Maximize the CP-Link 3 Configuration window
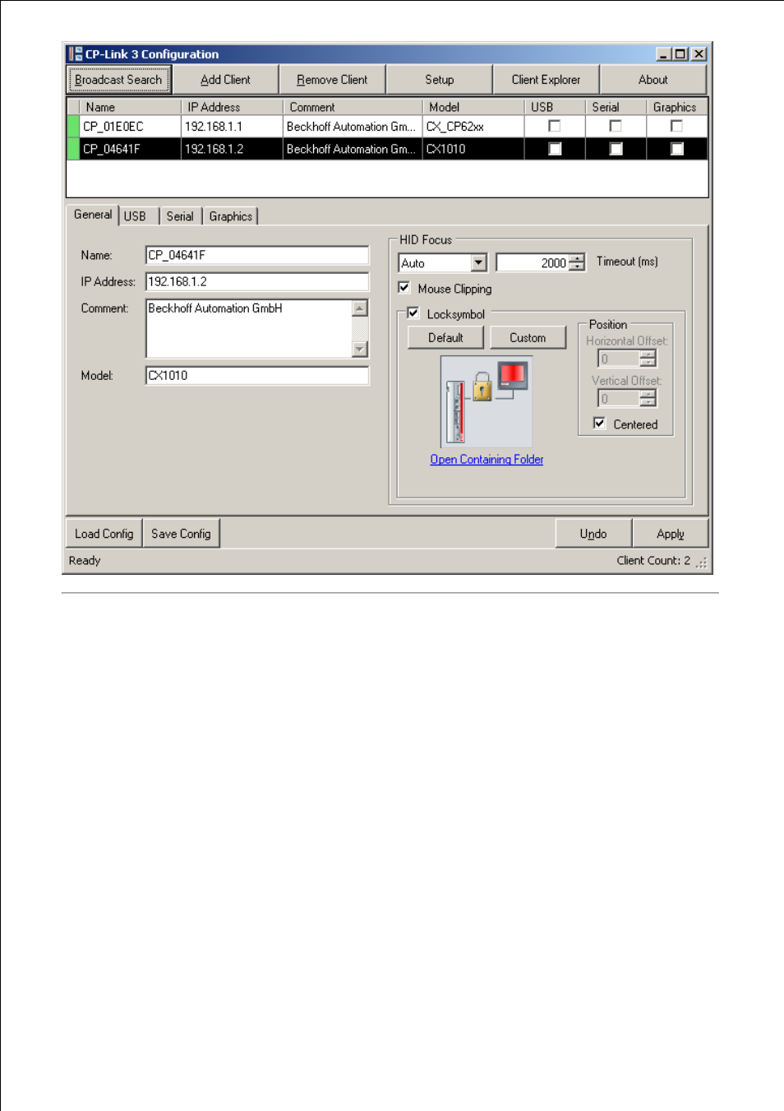Screen dimensions: 784x1111 pos(680,54)
